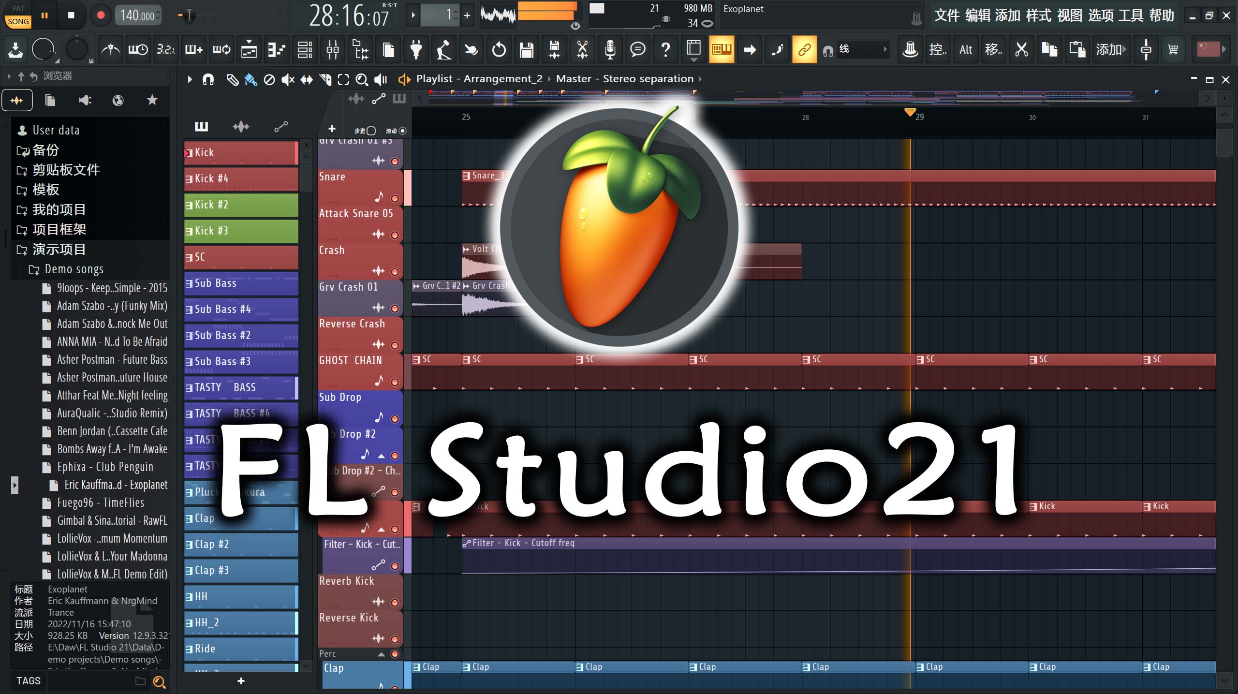Pause playback with the pause button

pyautogui.click(x=44, y=15)
